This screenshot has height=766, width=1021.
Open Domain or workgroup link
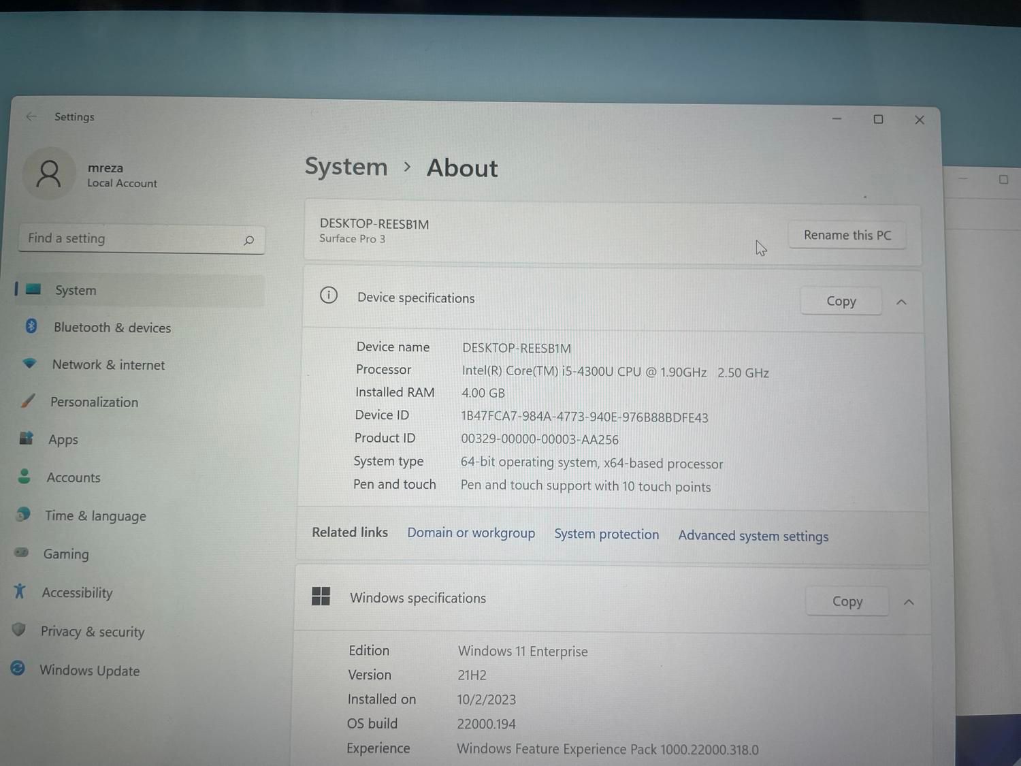click(x=471, y=532)
